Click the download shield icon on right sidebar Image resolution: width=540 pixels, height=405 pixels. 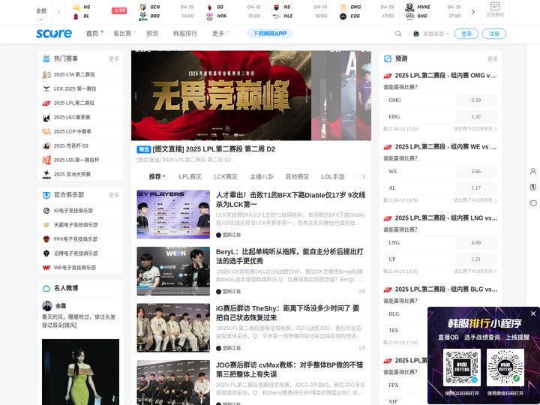533,187
